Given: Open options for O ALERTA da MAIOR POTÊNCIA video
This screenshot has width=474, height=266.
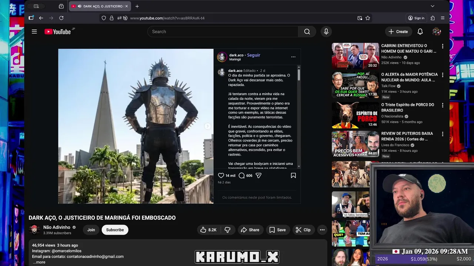Looking at the screenshot, I should [x=443, y=75].
